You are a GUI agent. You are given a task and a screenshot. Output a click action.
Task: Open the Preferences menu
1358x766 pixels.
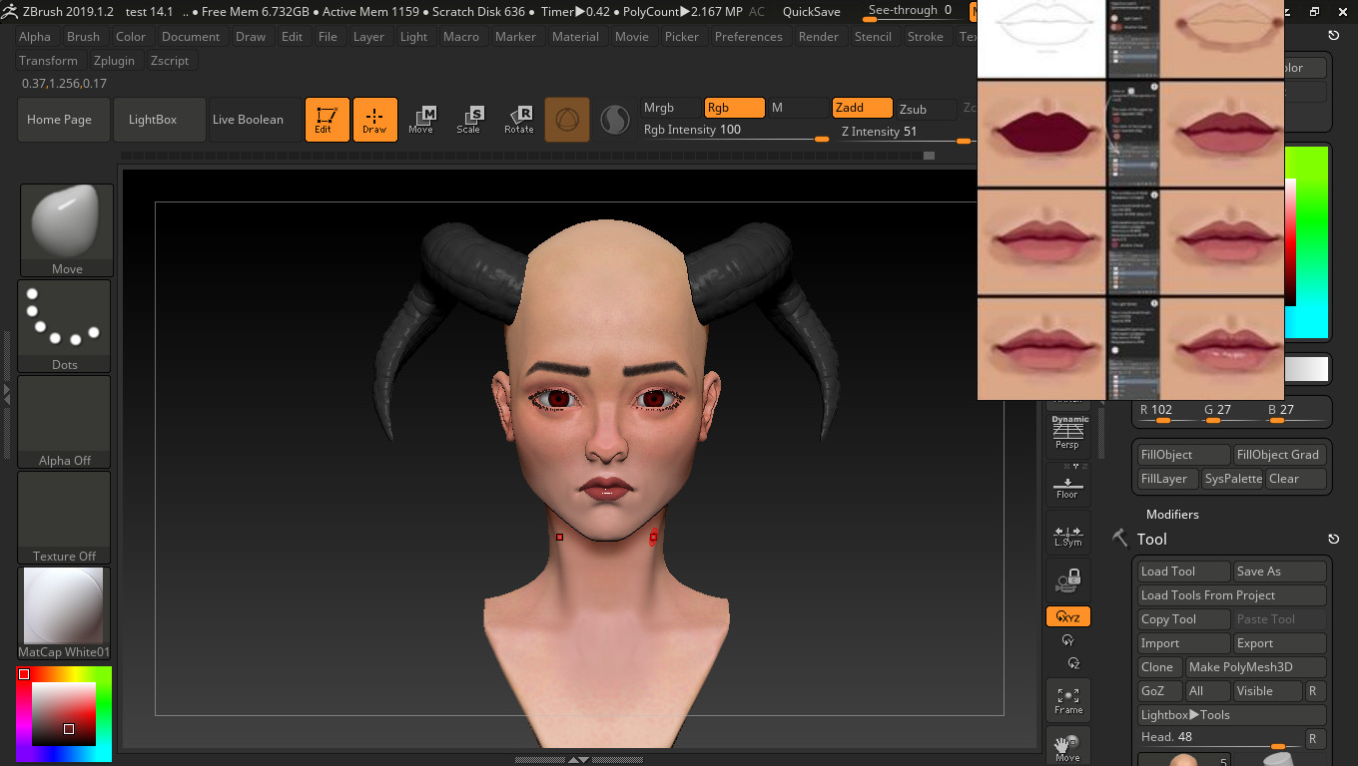[748, 37]
